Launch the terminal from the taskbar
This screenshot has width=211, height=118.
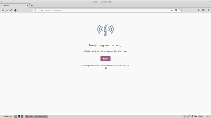point(19,116)
